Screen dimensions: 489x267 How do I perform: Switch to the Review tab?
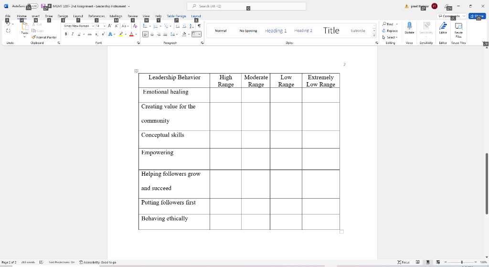pos(133,16)
